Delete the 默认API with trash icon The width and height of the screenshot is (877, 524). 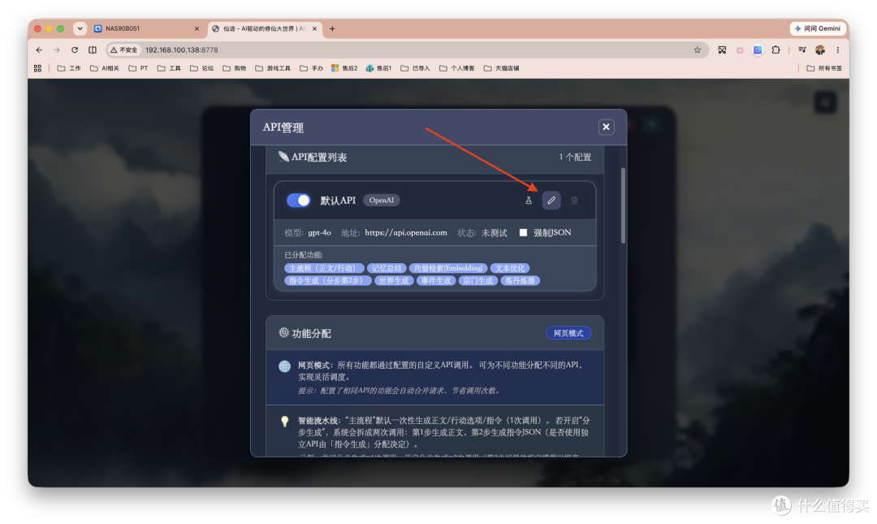(574, 201)
